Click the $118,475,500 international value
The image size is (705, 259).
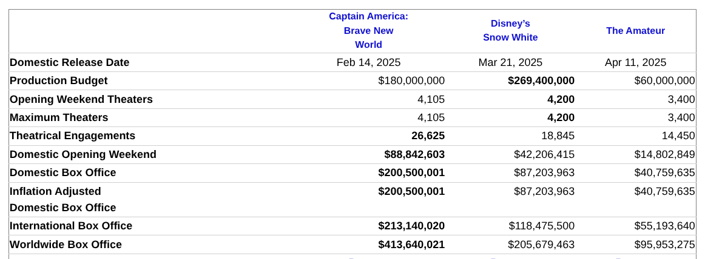(x=542, y=226)
